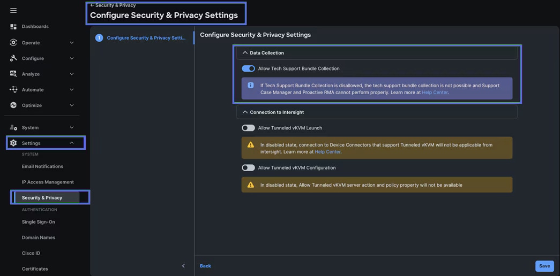
Task: Click the Optimize sidebar icon
Action: pos(13,105)
